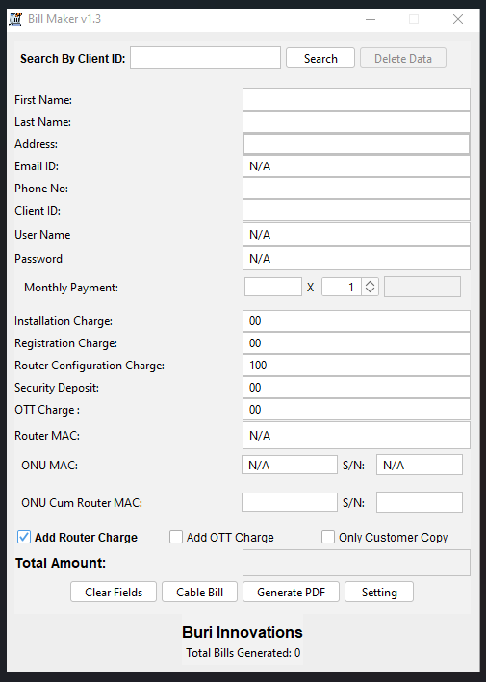
Task: Focus the First Name input field
Action: click(x=356, y=100)
